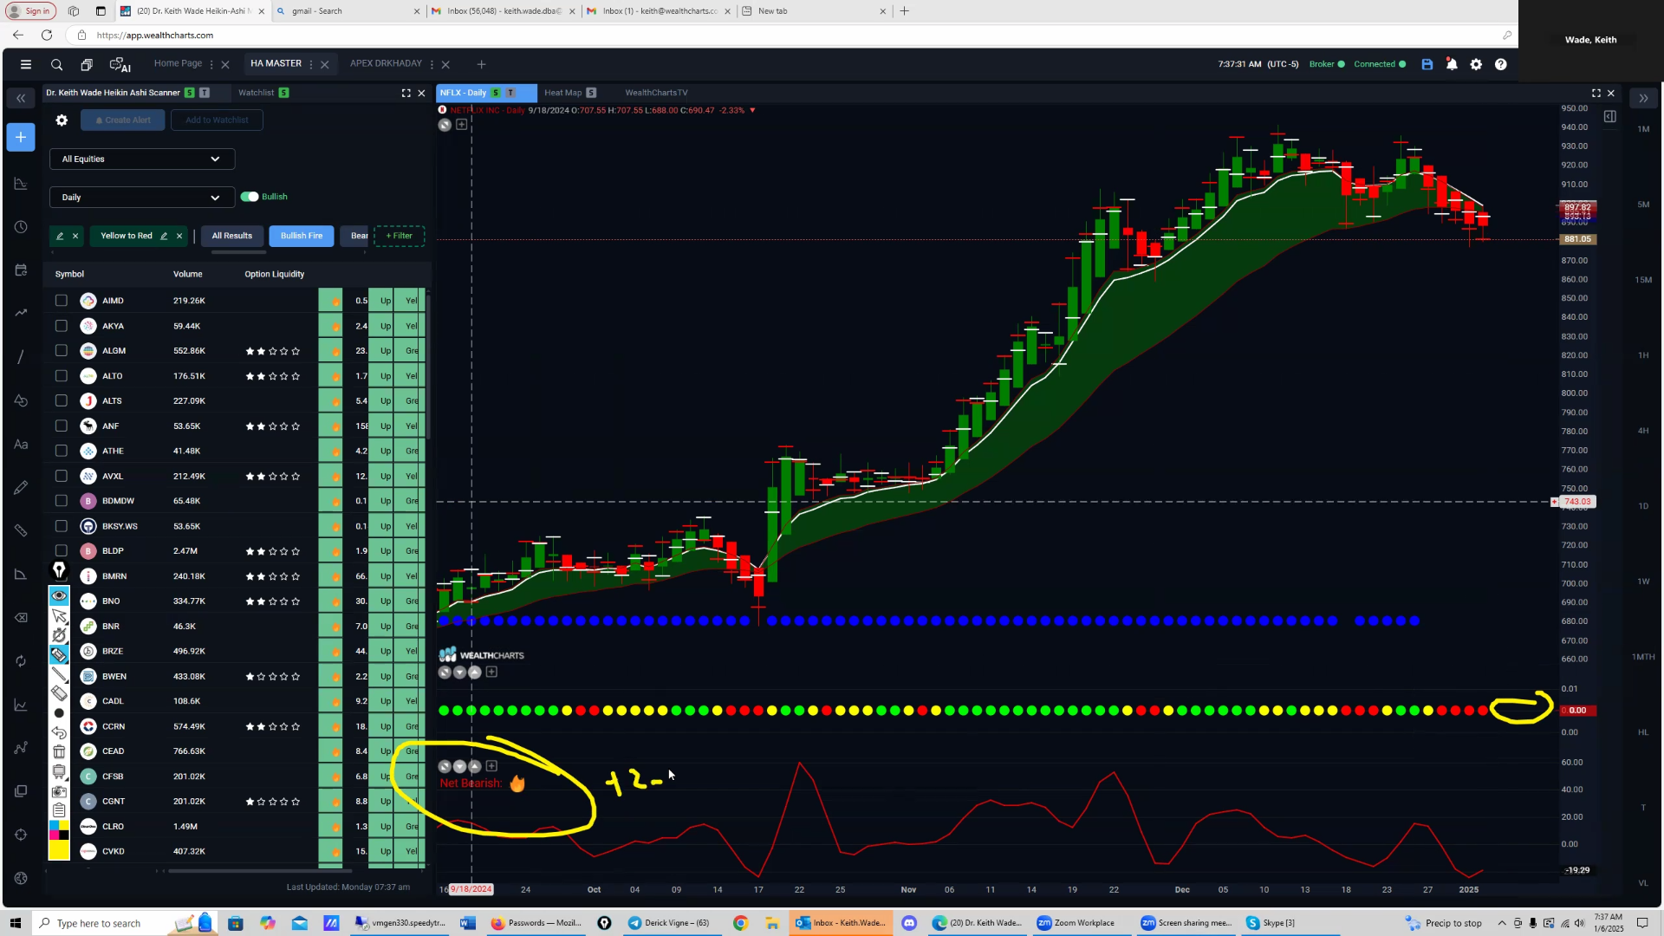Switch to APEX DRKHADAY workspace tab
Viewport: 1664px width, 936px height.
[x=386, y=63]
